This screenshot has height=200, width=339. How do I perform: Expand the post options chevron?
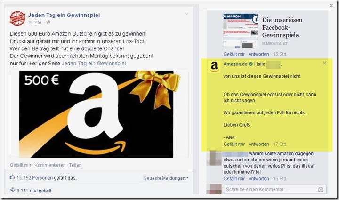click(186, 14)
